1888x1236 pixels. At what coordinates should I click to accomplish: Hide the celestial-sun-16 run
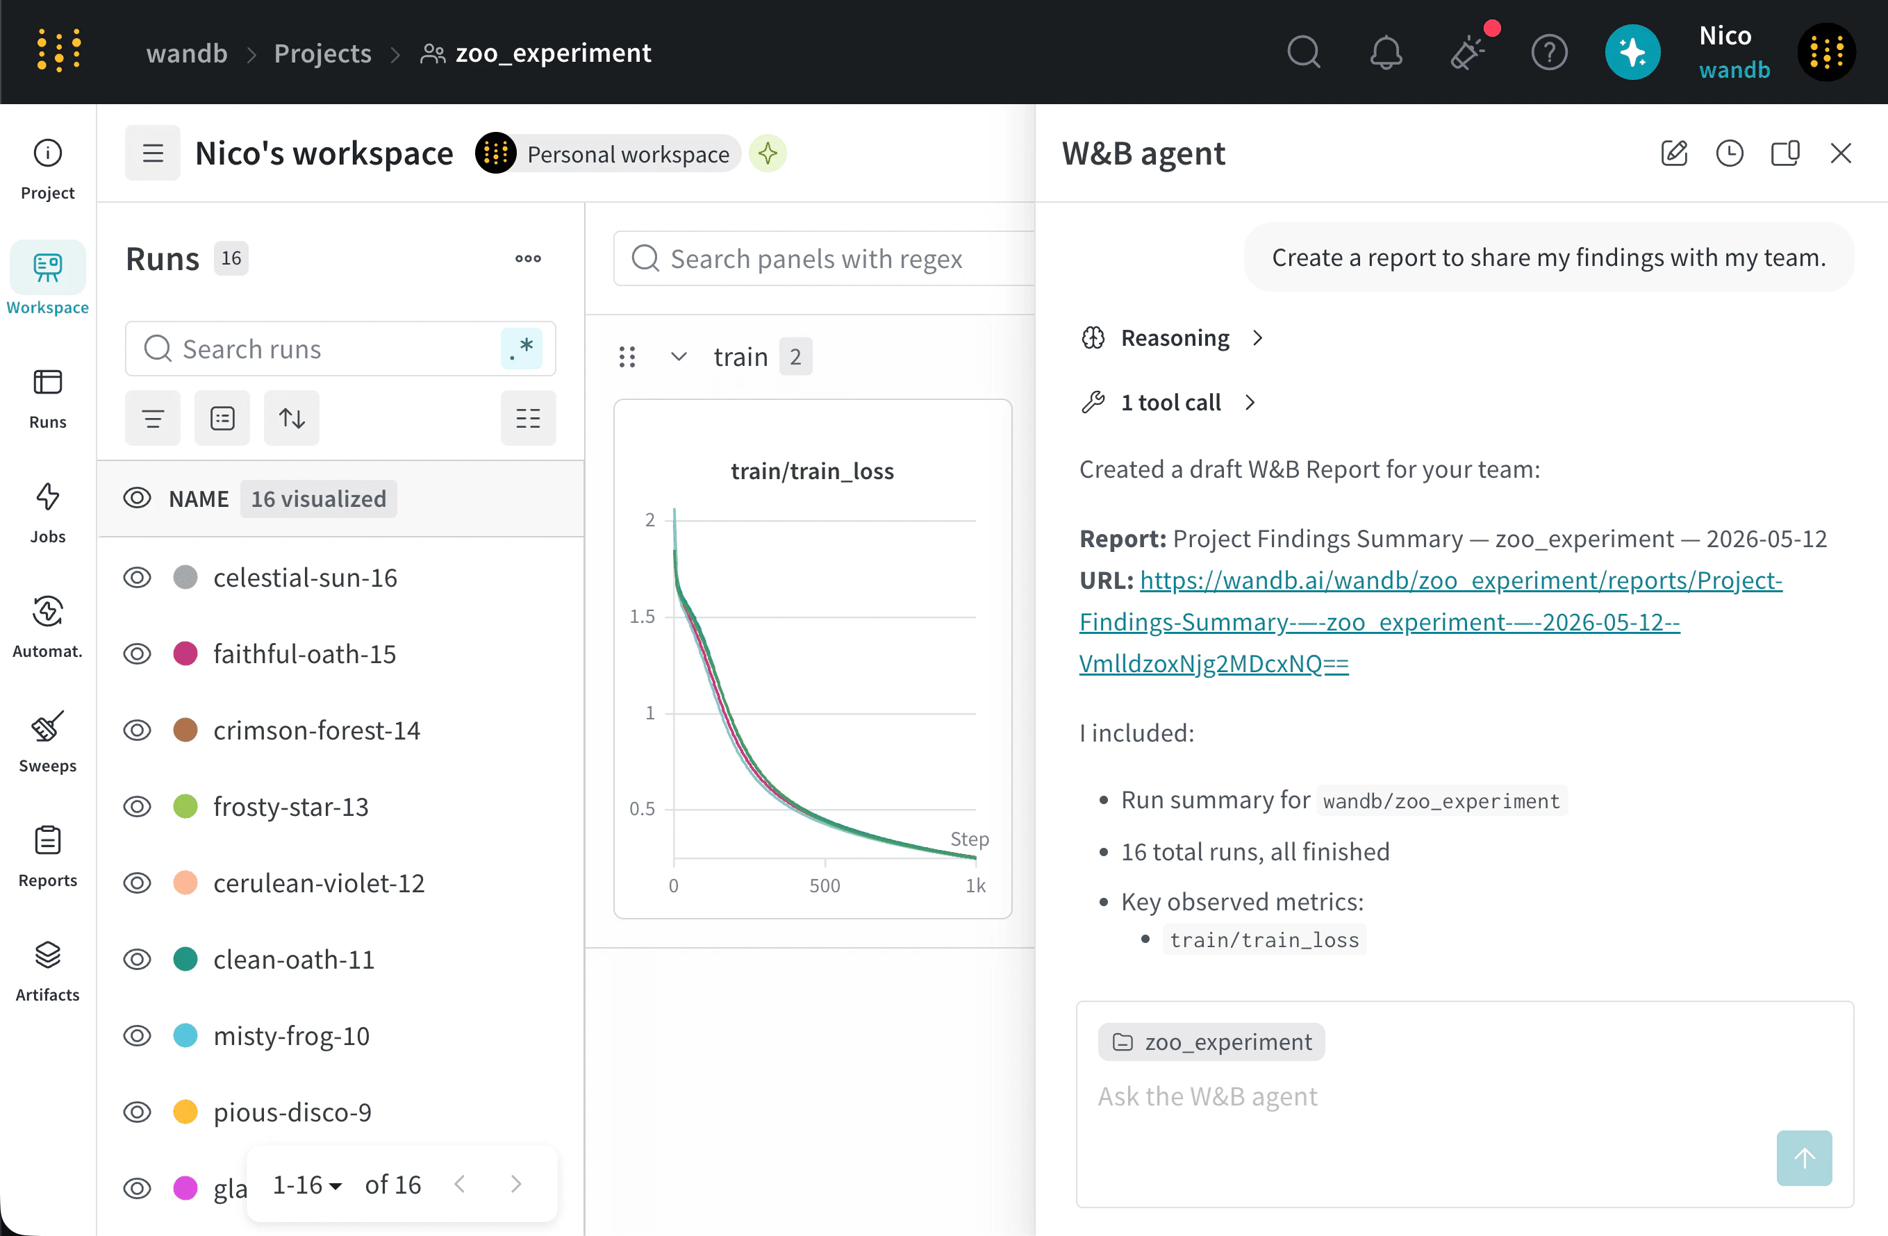pos(136,577)
